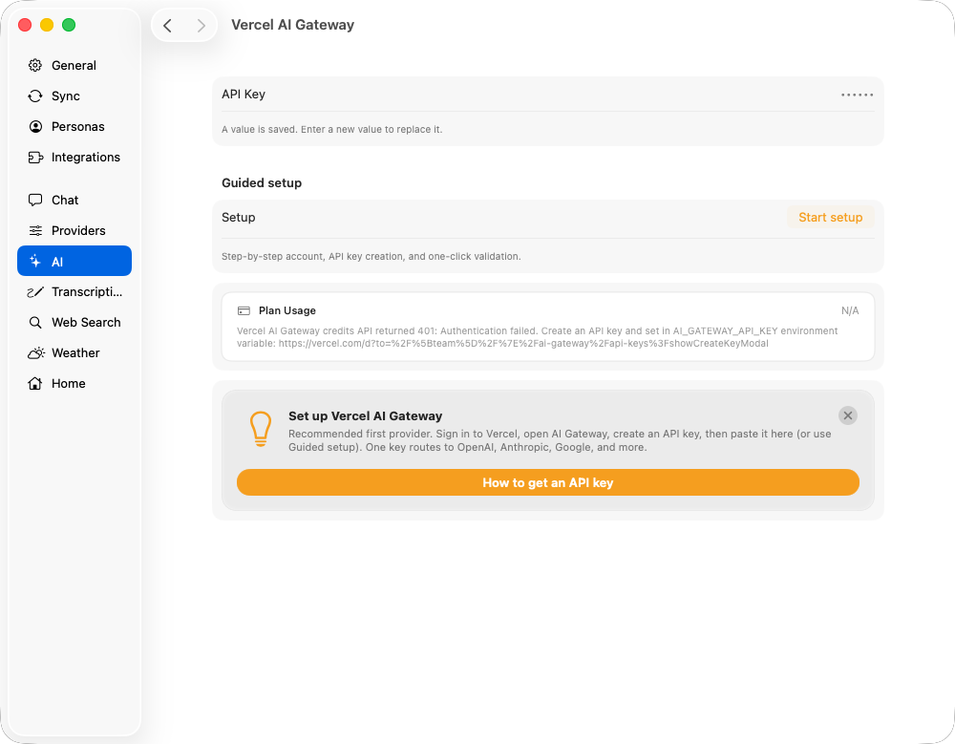Viewport: 955px width, 744px height.
Task: Select the Sync arrows icon
Action: 35,96
